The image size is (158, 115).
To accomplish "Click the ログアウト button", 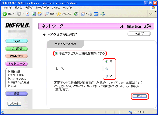I will (x=14, y=104).
